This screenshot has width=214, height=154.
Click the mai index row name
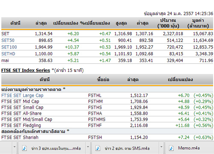click(5, 60)
